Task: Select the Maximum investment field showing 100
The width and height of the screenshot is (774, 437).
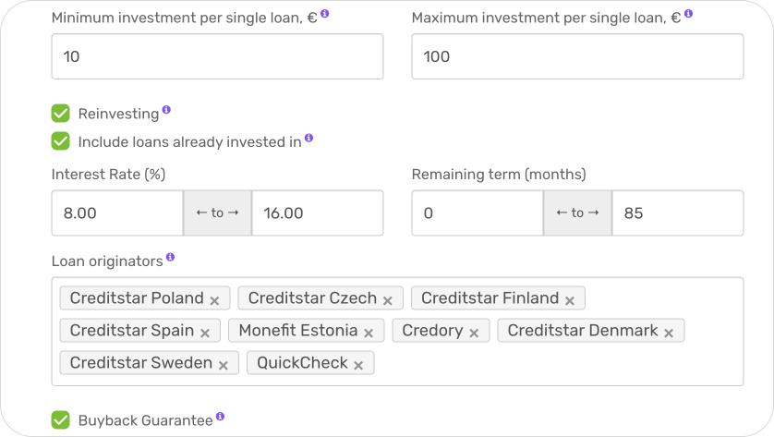Action: 577,56
